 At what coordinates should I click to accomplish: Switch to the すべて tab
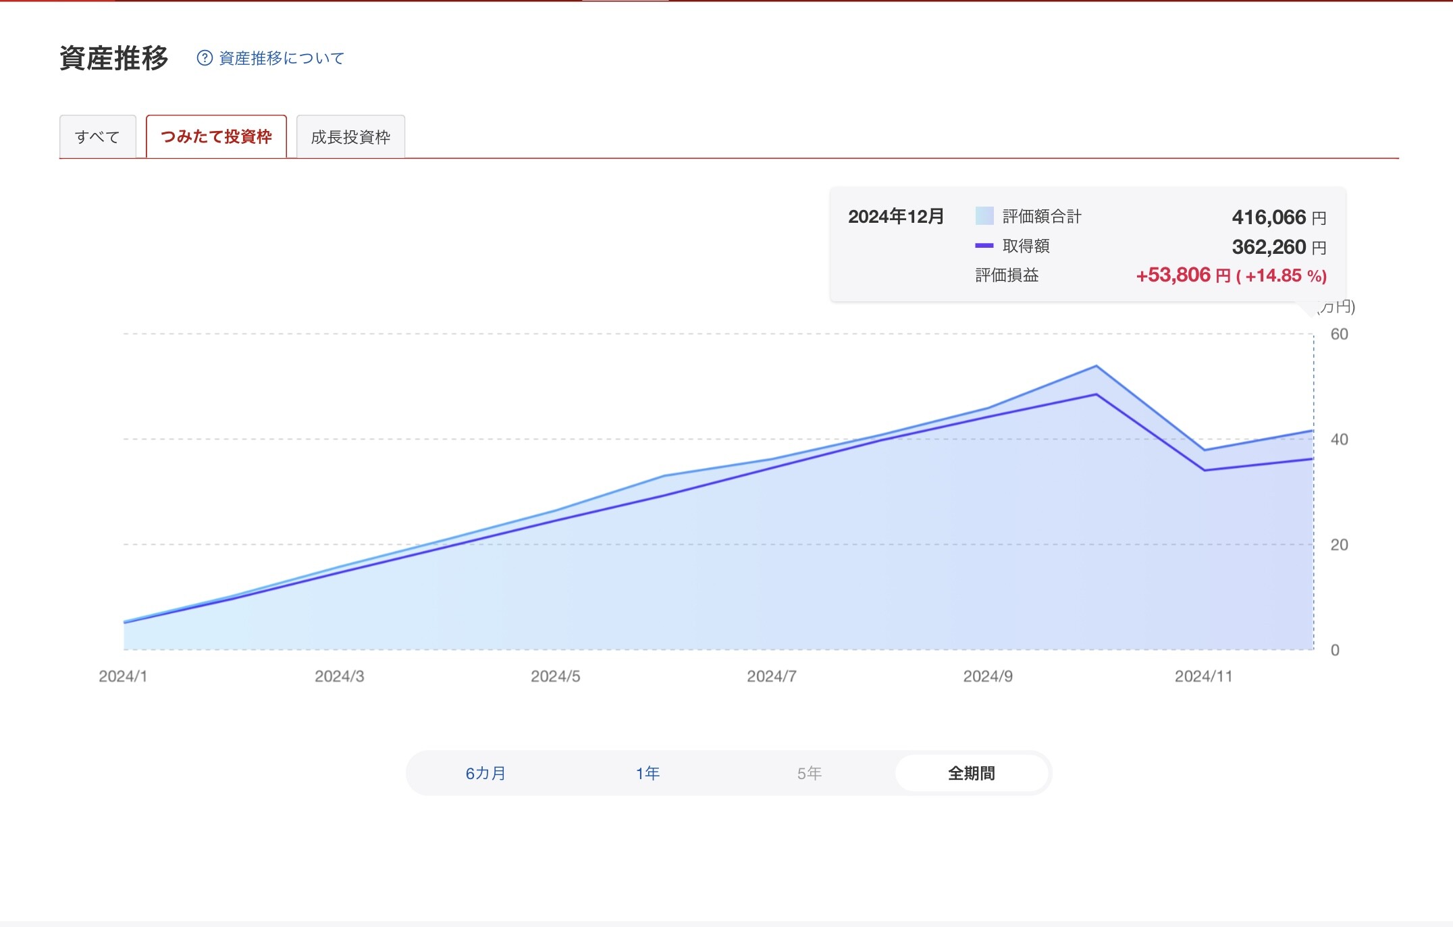click(x=97, y=137)
